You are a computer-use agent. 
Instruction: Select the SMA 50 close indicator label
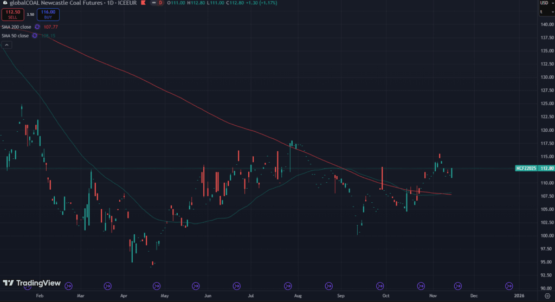[15, 36]
